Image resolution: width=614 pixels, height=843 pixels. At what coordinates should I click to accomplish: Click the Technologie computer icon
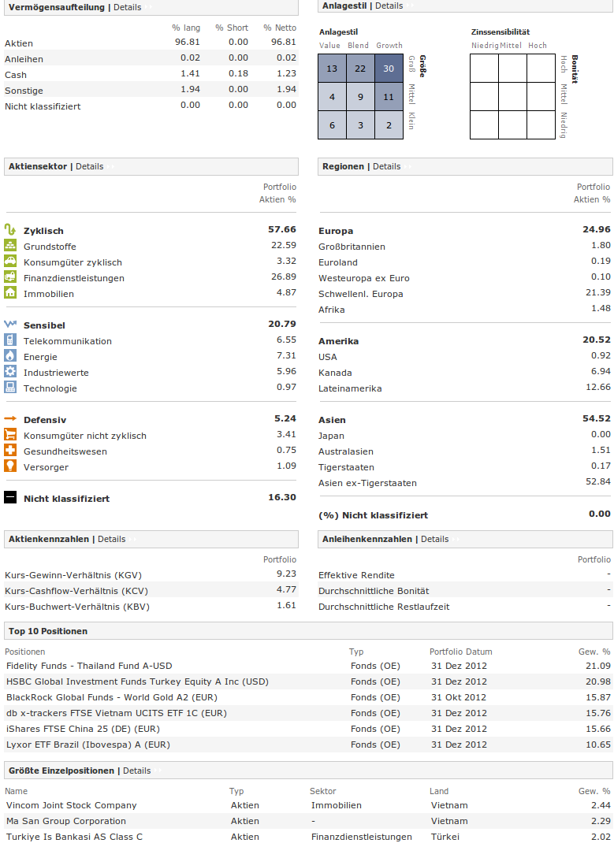point(10,387)
